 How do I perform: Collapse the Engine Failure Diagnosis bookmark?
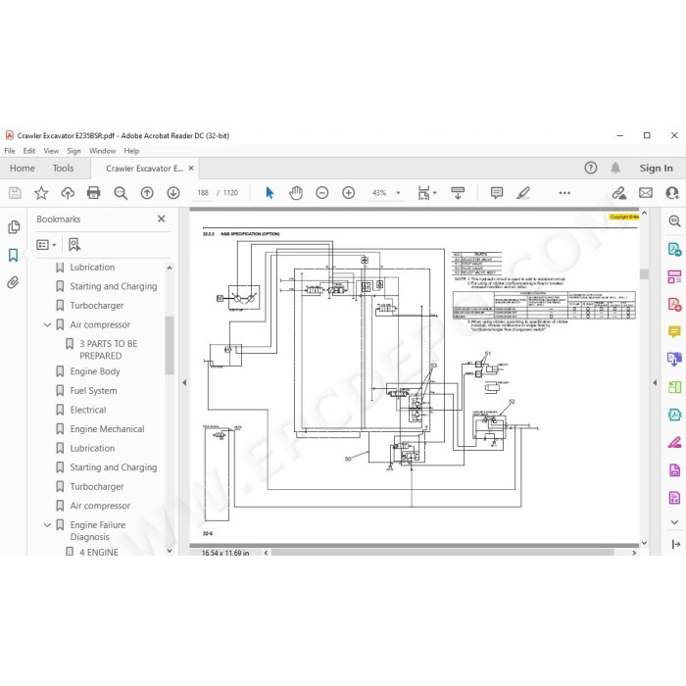coord(47,524)
